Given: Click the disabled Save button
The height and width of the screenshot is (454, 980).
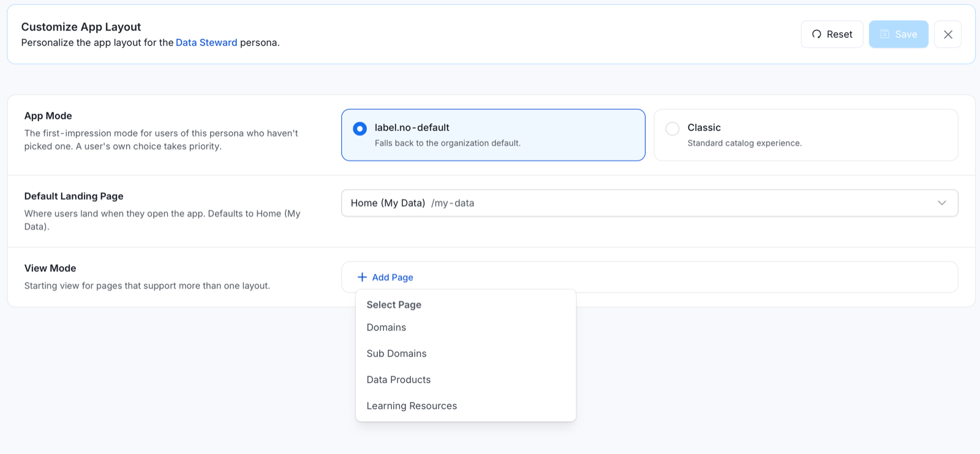Looking at the screenshot, I should (x=899, y=34).
